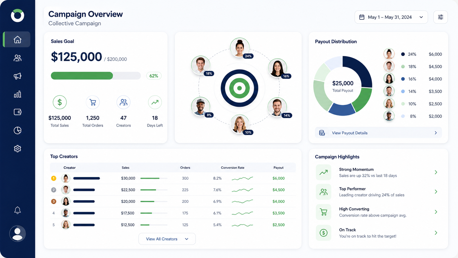The image size is (458, 258).
Task: Open the pie chart Reports icon in sidebar
Action: pyautogui.click(x=18, y=130)
